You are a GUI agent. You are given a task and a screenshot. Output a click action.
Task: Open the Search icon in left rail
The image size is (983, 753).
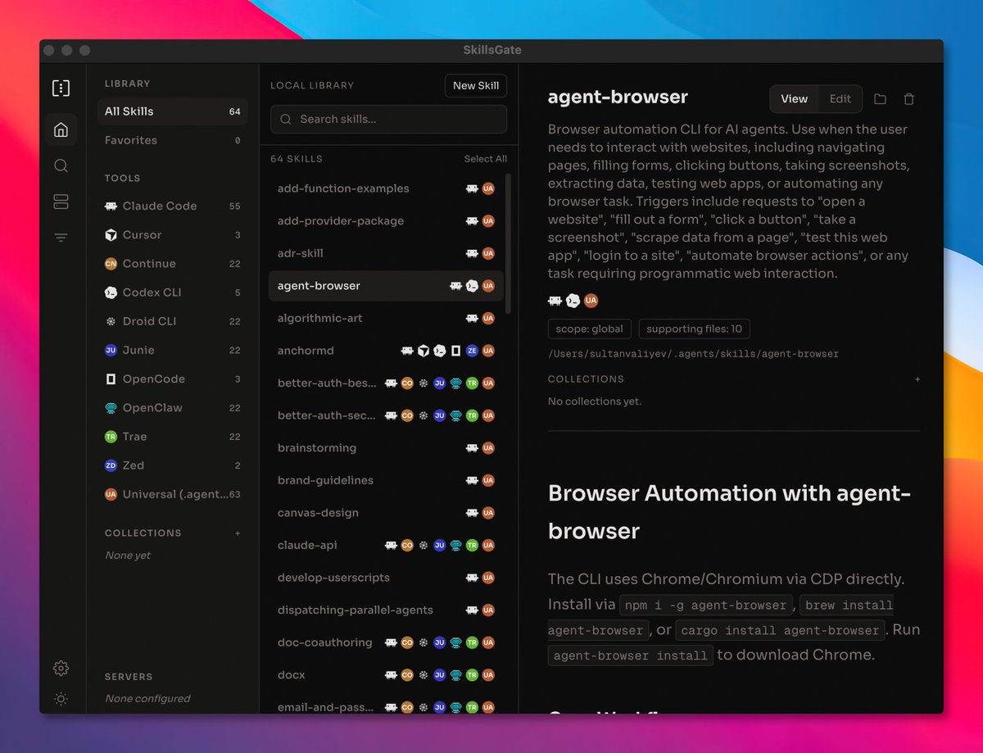coord(61,166)
